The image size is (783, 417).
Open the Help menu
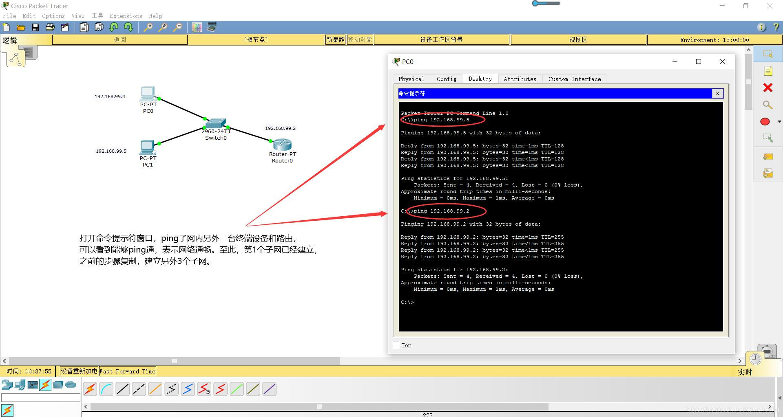155,16
